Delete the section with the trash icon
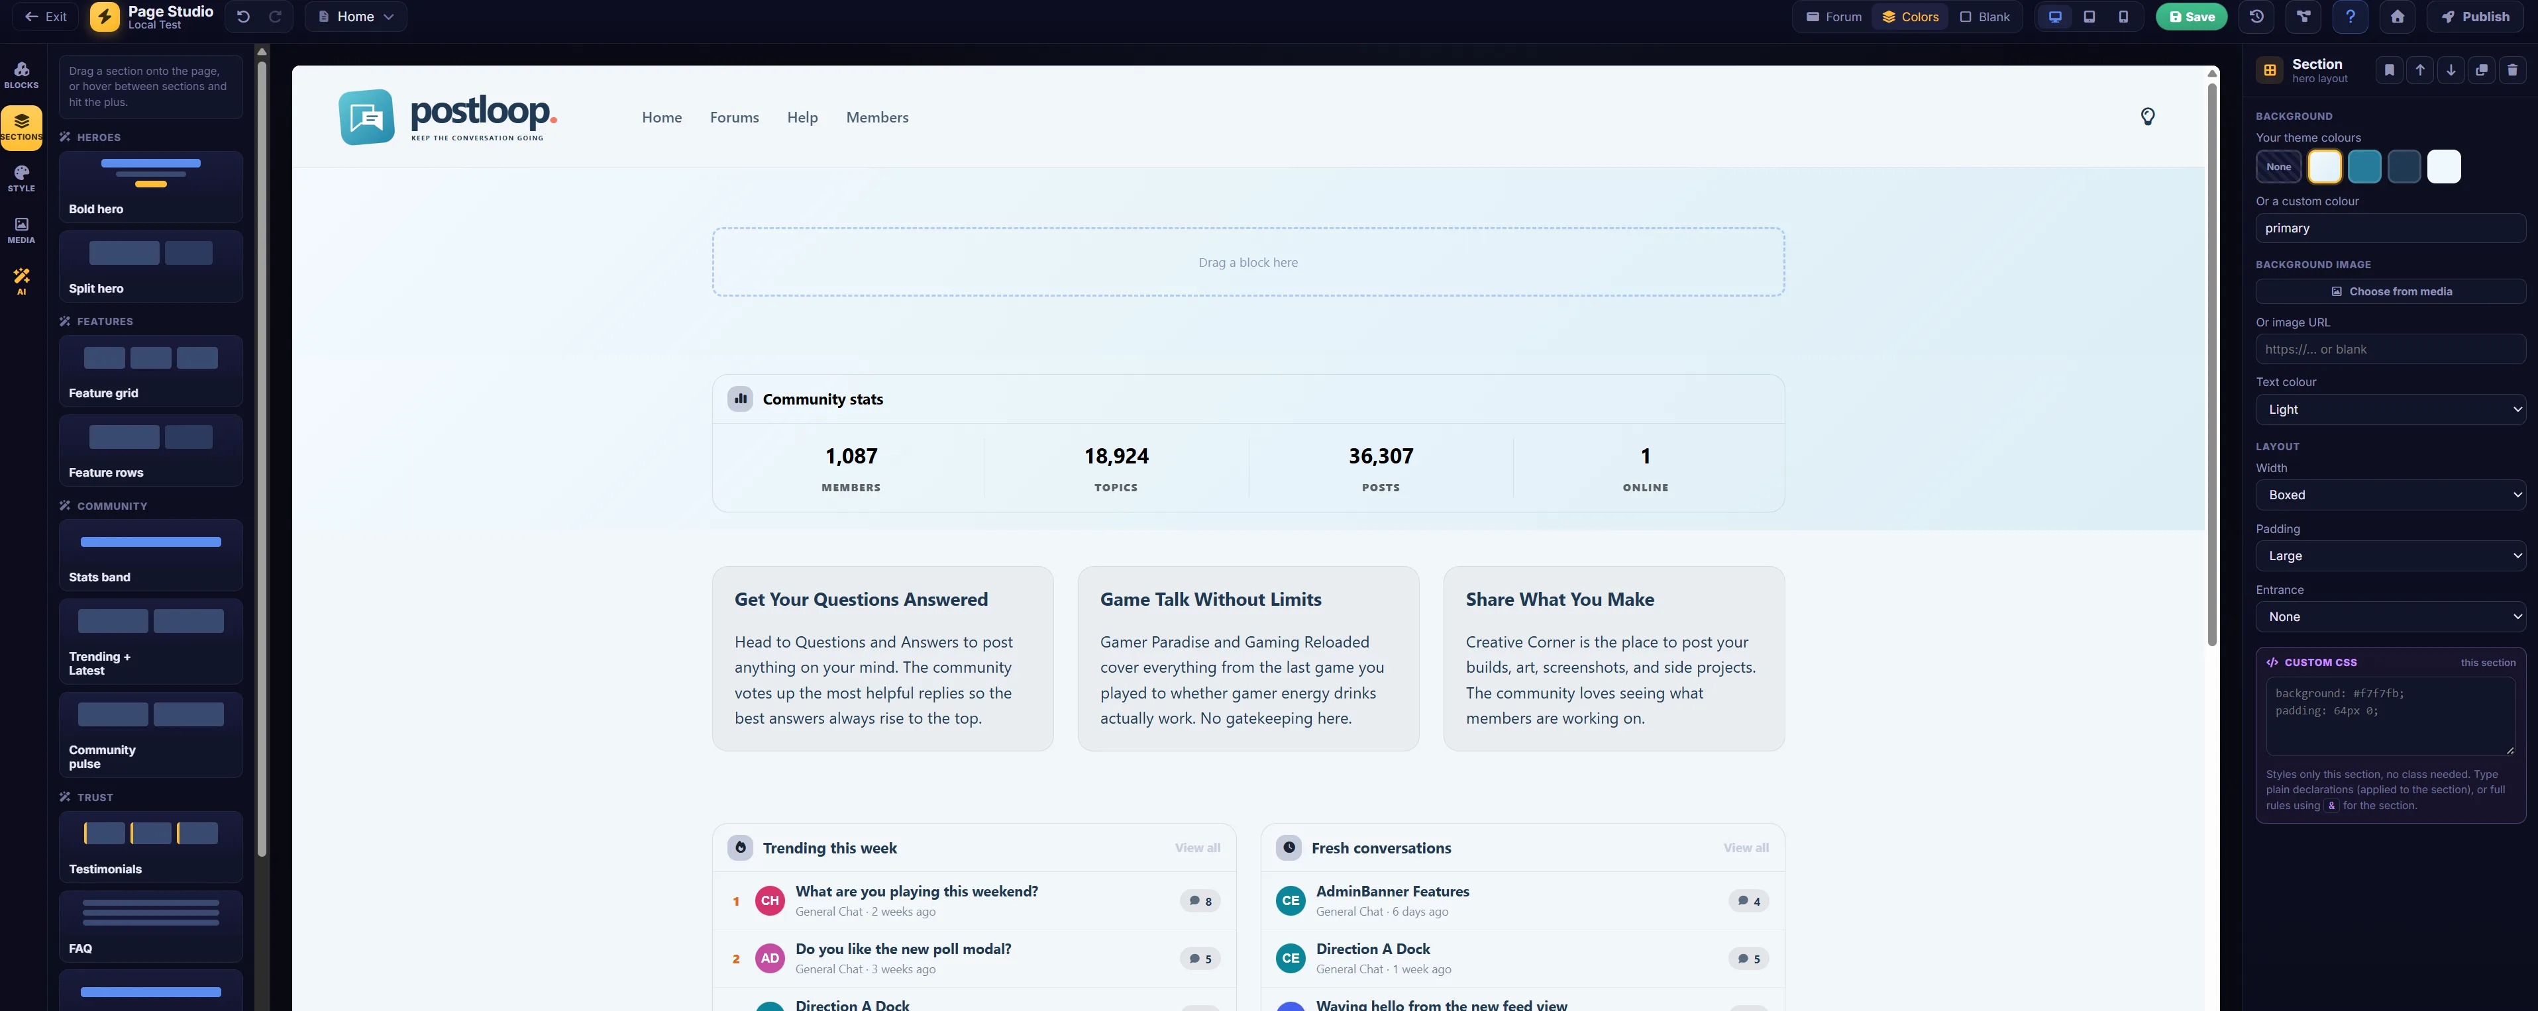Image resolution: width=2538 pixels, height=1011 pixels. 2512,70
